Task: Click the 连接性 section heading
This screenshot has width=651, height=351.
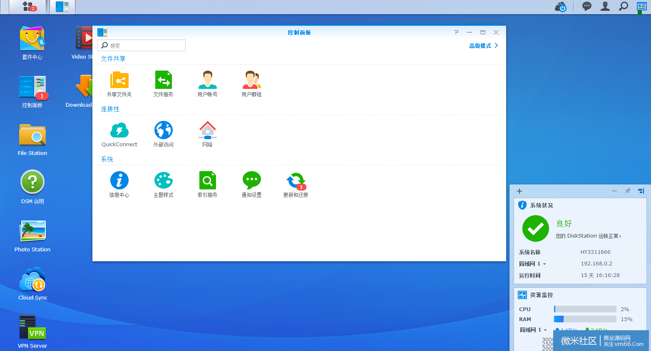Action: pos(110,109)
